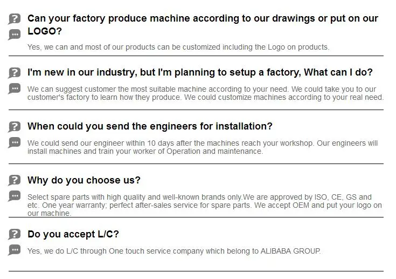The width and height of the screenshot is (396, 279).
Task: Click answer bubble icon for spare parts quality
Action: 15,196
